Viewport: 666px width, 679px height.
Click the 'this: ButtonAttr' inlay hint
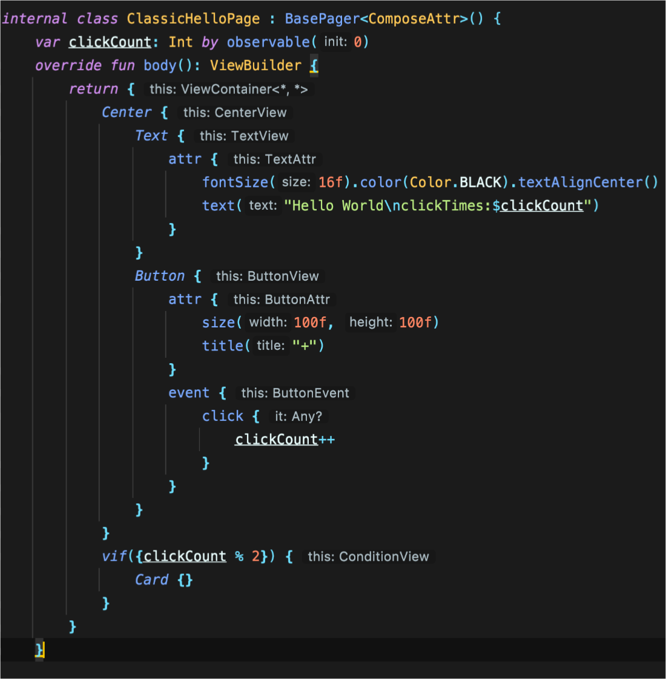pyautogui.click(x=282, y=299)
